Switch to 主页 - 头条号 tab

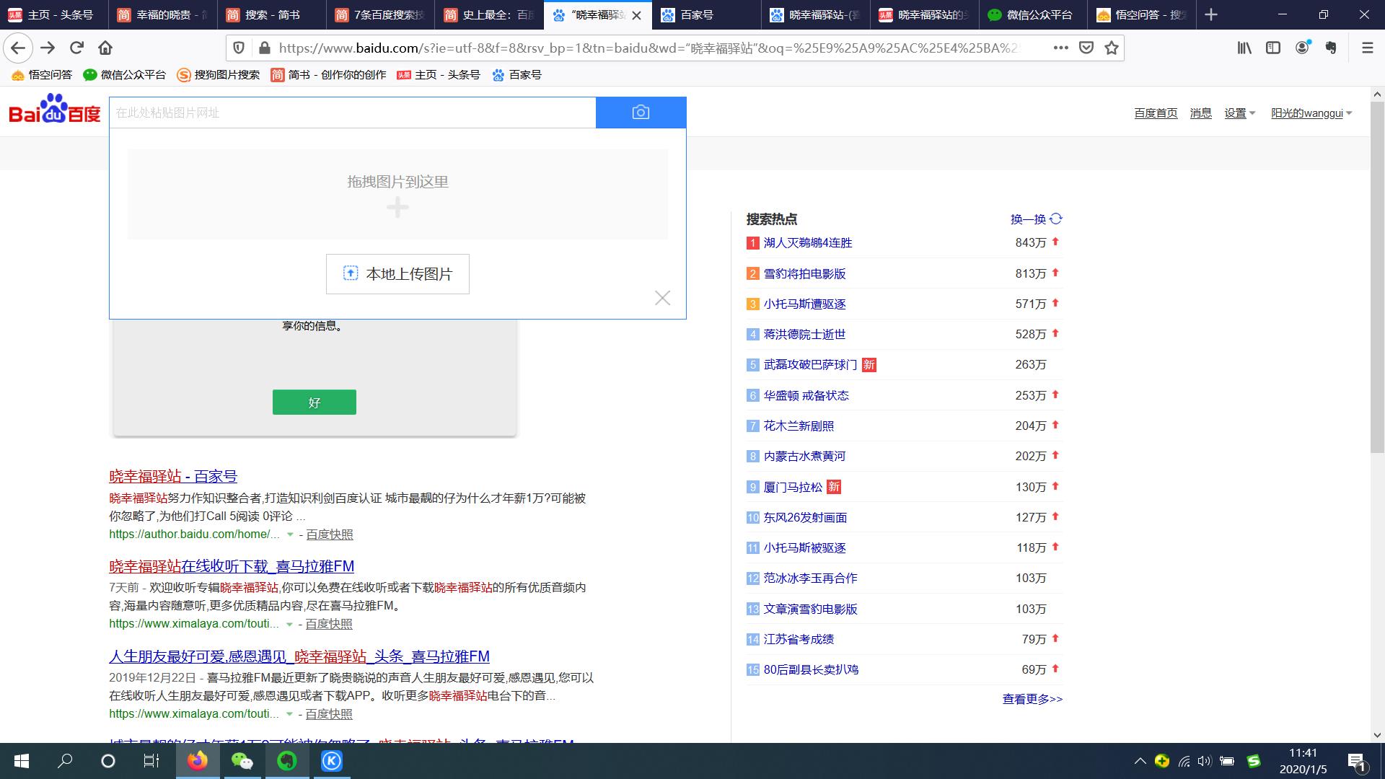coord(54,14)
